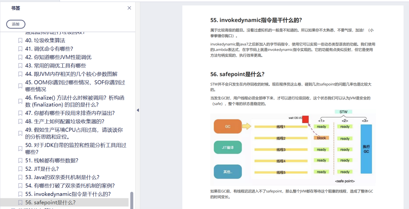Collapse the sidebar using the left-pointing arrow
This screenshot has height=209, width=409.
coord(138,110)
